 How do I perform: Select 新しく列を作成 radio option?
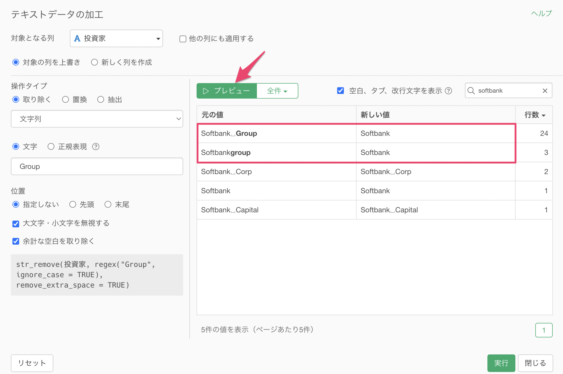(x=95, y=62)
